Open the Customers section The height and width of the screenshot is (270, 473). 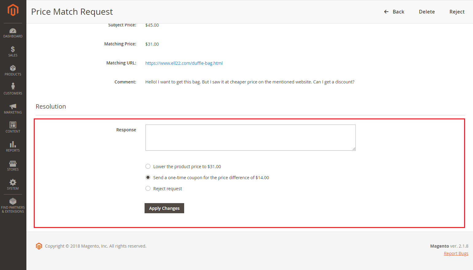pos(13,90)
